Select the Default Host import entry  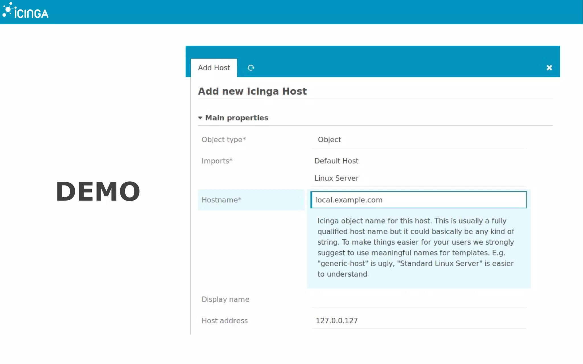point(336,161)
